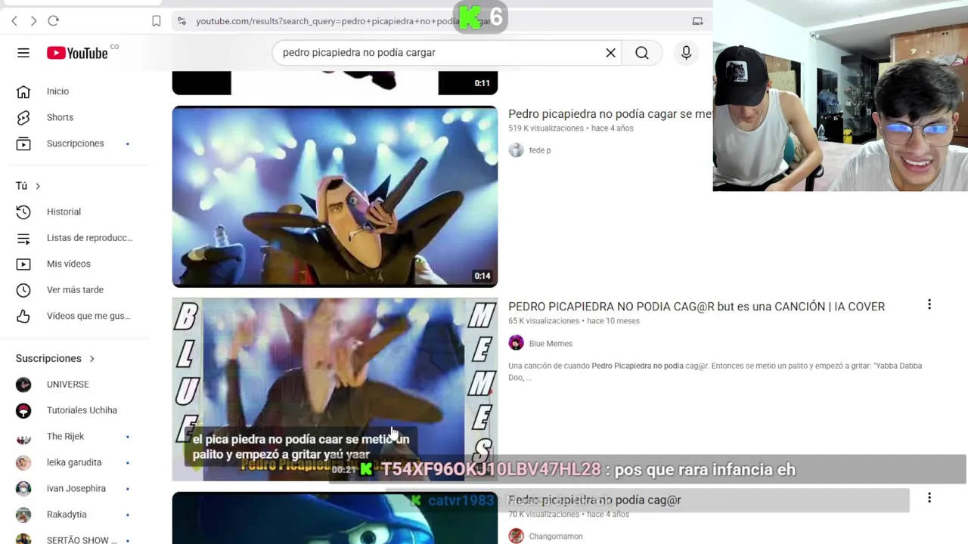
Task: Open video title Pedro picapiedra no podía cagar
Action: point(610,114)
